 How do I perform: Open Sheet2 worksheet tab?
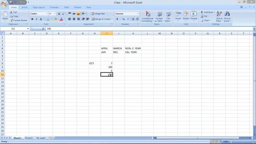click(29, 138)
